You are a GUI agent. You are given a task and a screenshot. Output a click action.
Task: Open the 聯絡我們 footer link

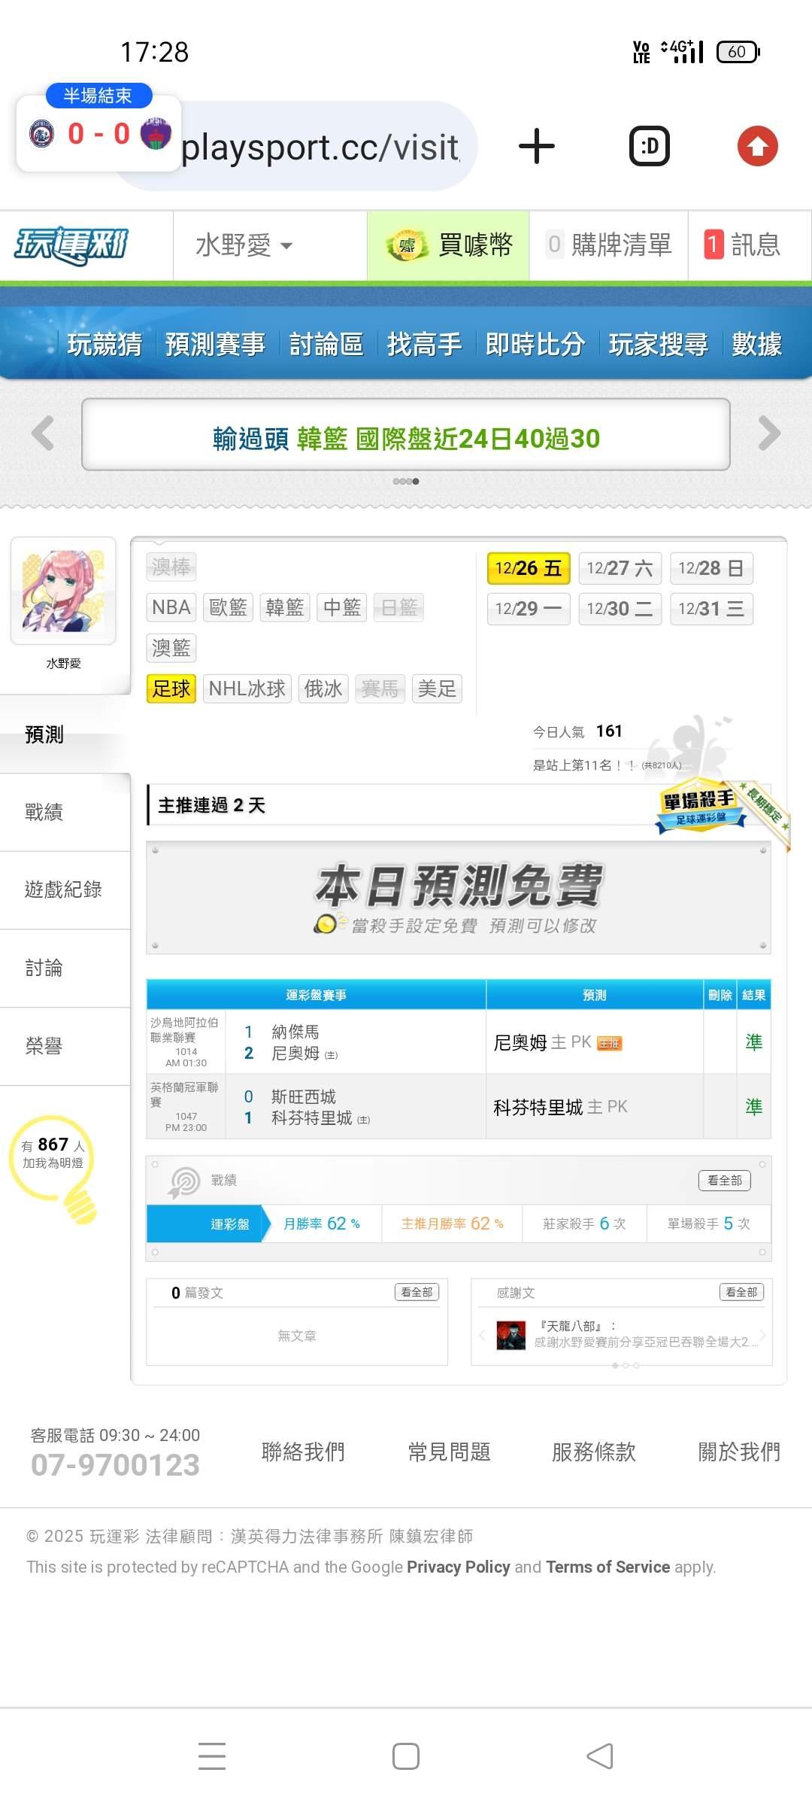[x=303, y=1452]
